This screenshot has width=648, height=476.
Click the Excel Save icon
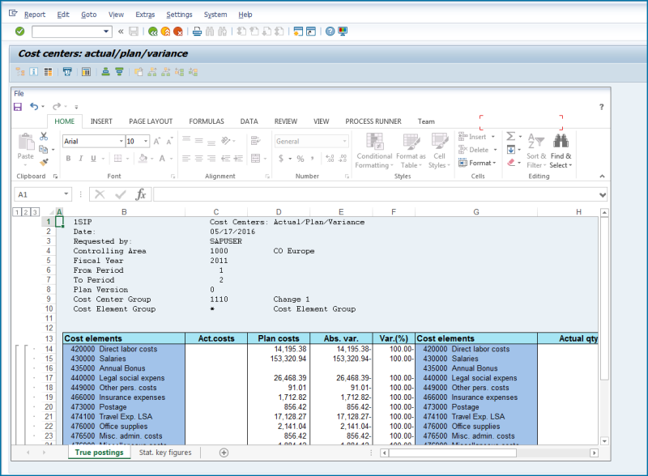pos(18,107)
